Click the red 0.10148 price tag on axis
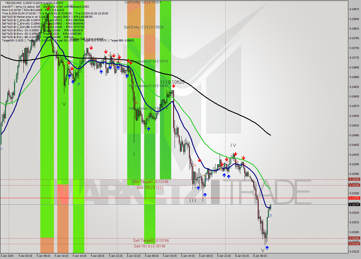The image size is (361, 259). [354, 244]
